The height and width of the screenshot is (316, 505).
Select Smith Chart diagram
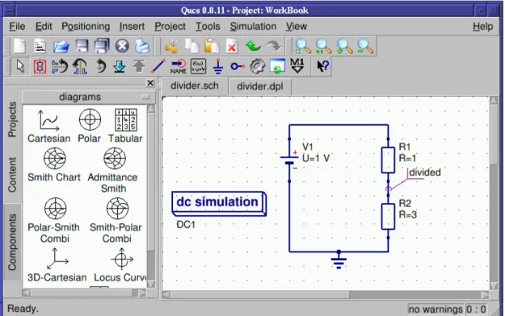tap(54, 164)
